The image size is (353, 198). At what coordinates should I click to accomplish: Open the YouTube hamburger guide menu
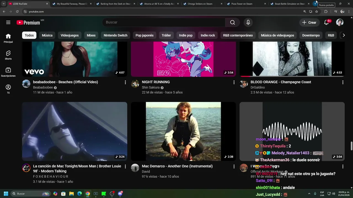pyautogui.click(x=8, y=23)
